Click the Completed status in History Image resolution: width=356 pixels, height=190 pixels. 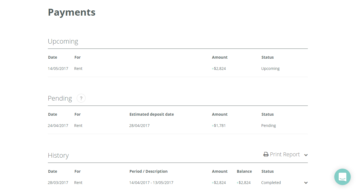pyautogui.click(x=271, y=183)
